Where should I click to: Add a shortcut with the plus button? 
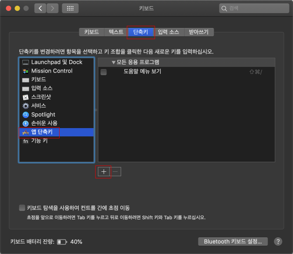104,171
